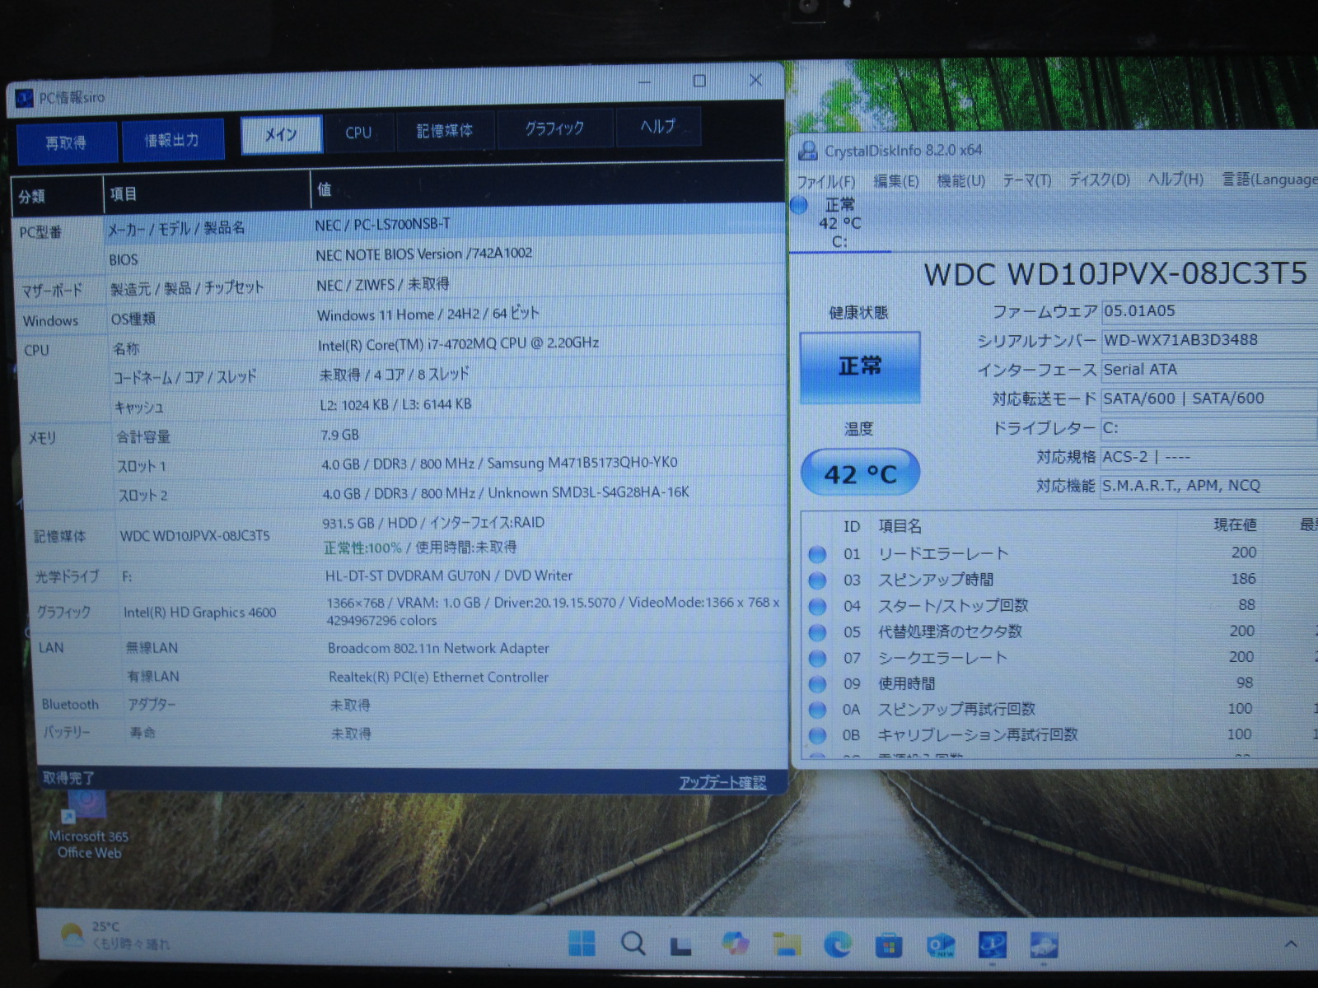1318x988 pixels.
Task: Click the 項目 column header in PC情報siro
Action: click(x=207, y=193)
